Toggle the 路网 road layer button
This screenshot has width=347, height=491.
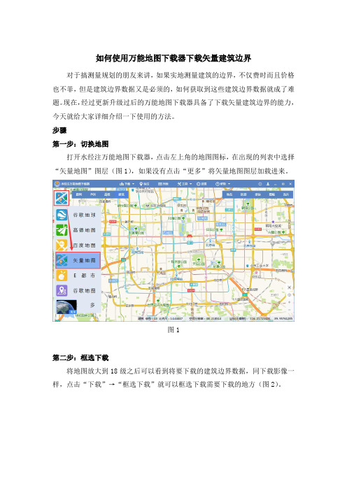pos(79,194)
